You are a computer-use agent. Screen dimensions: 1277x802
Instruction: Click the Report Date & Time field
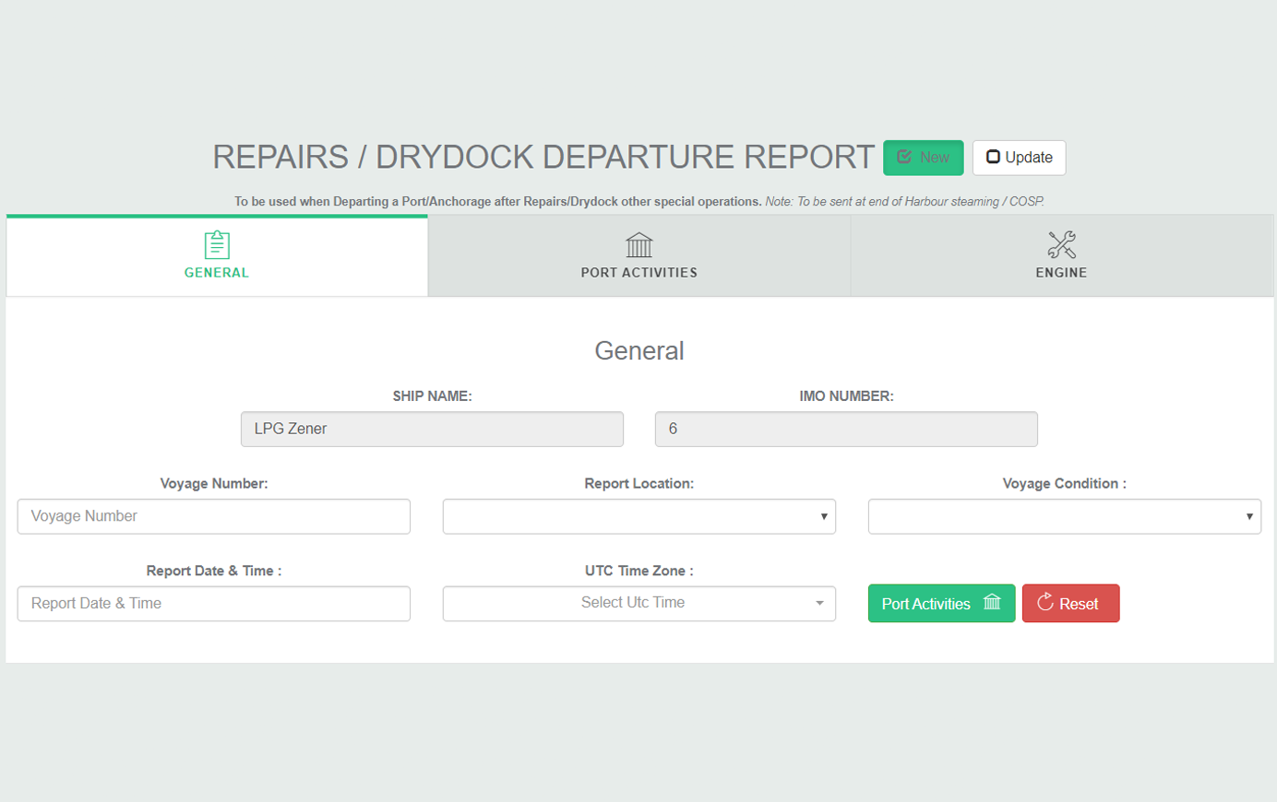point(213,604)
